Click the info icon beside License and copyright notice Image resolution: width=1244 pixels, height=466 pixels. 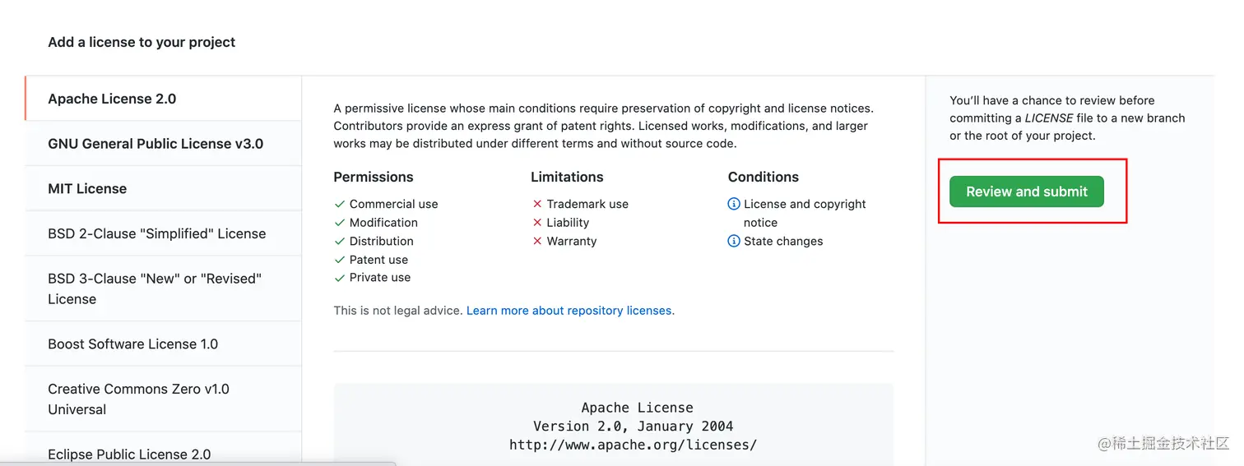pos(734,204)
